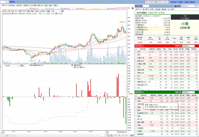Screen dimensions: 199x137
Task: Switch to the 籌碼K線 tab
Action: [x=5, y=5]
